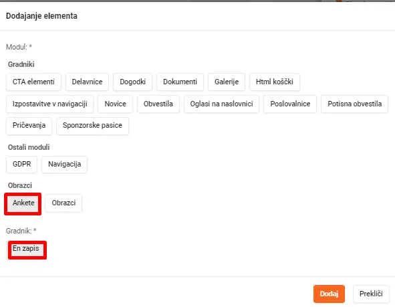395x307 pixels.
Task: Pick Izpostavitve v navigaciji module
Action: [50, 104]
